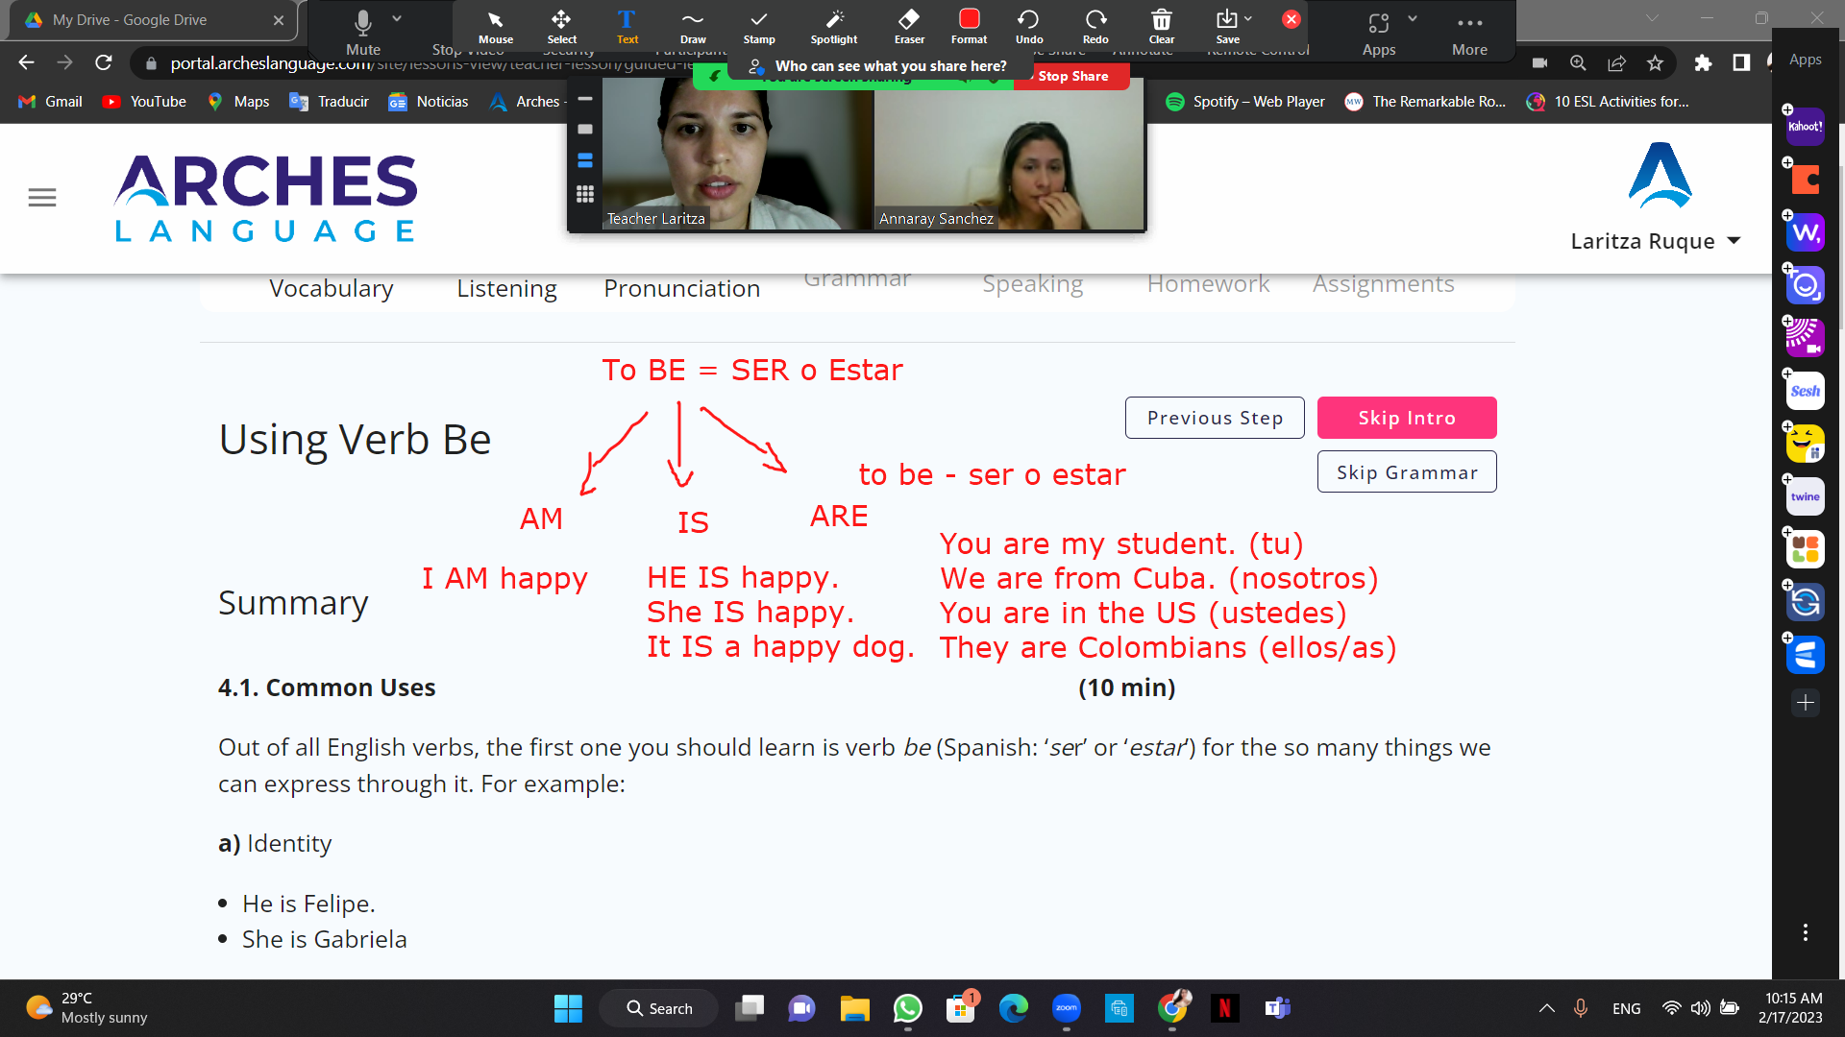Pick the Draw annotation tool
The height and width of the screenshot is (1037, 1845).
point(693,27)
